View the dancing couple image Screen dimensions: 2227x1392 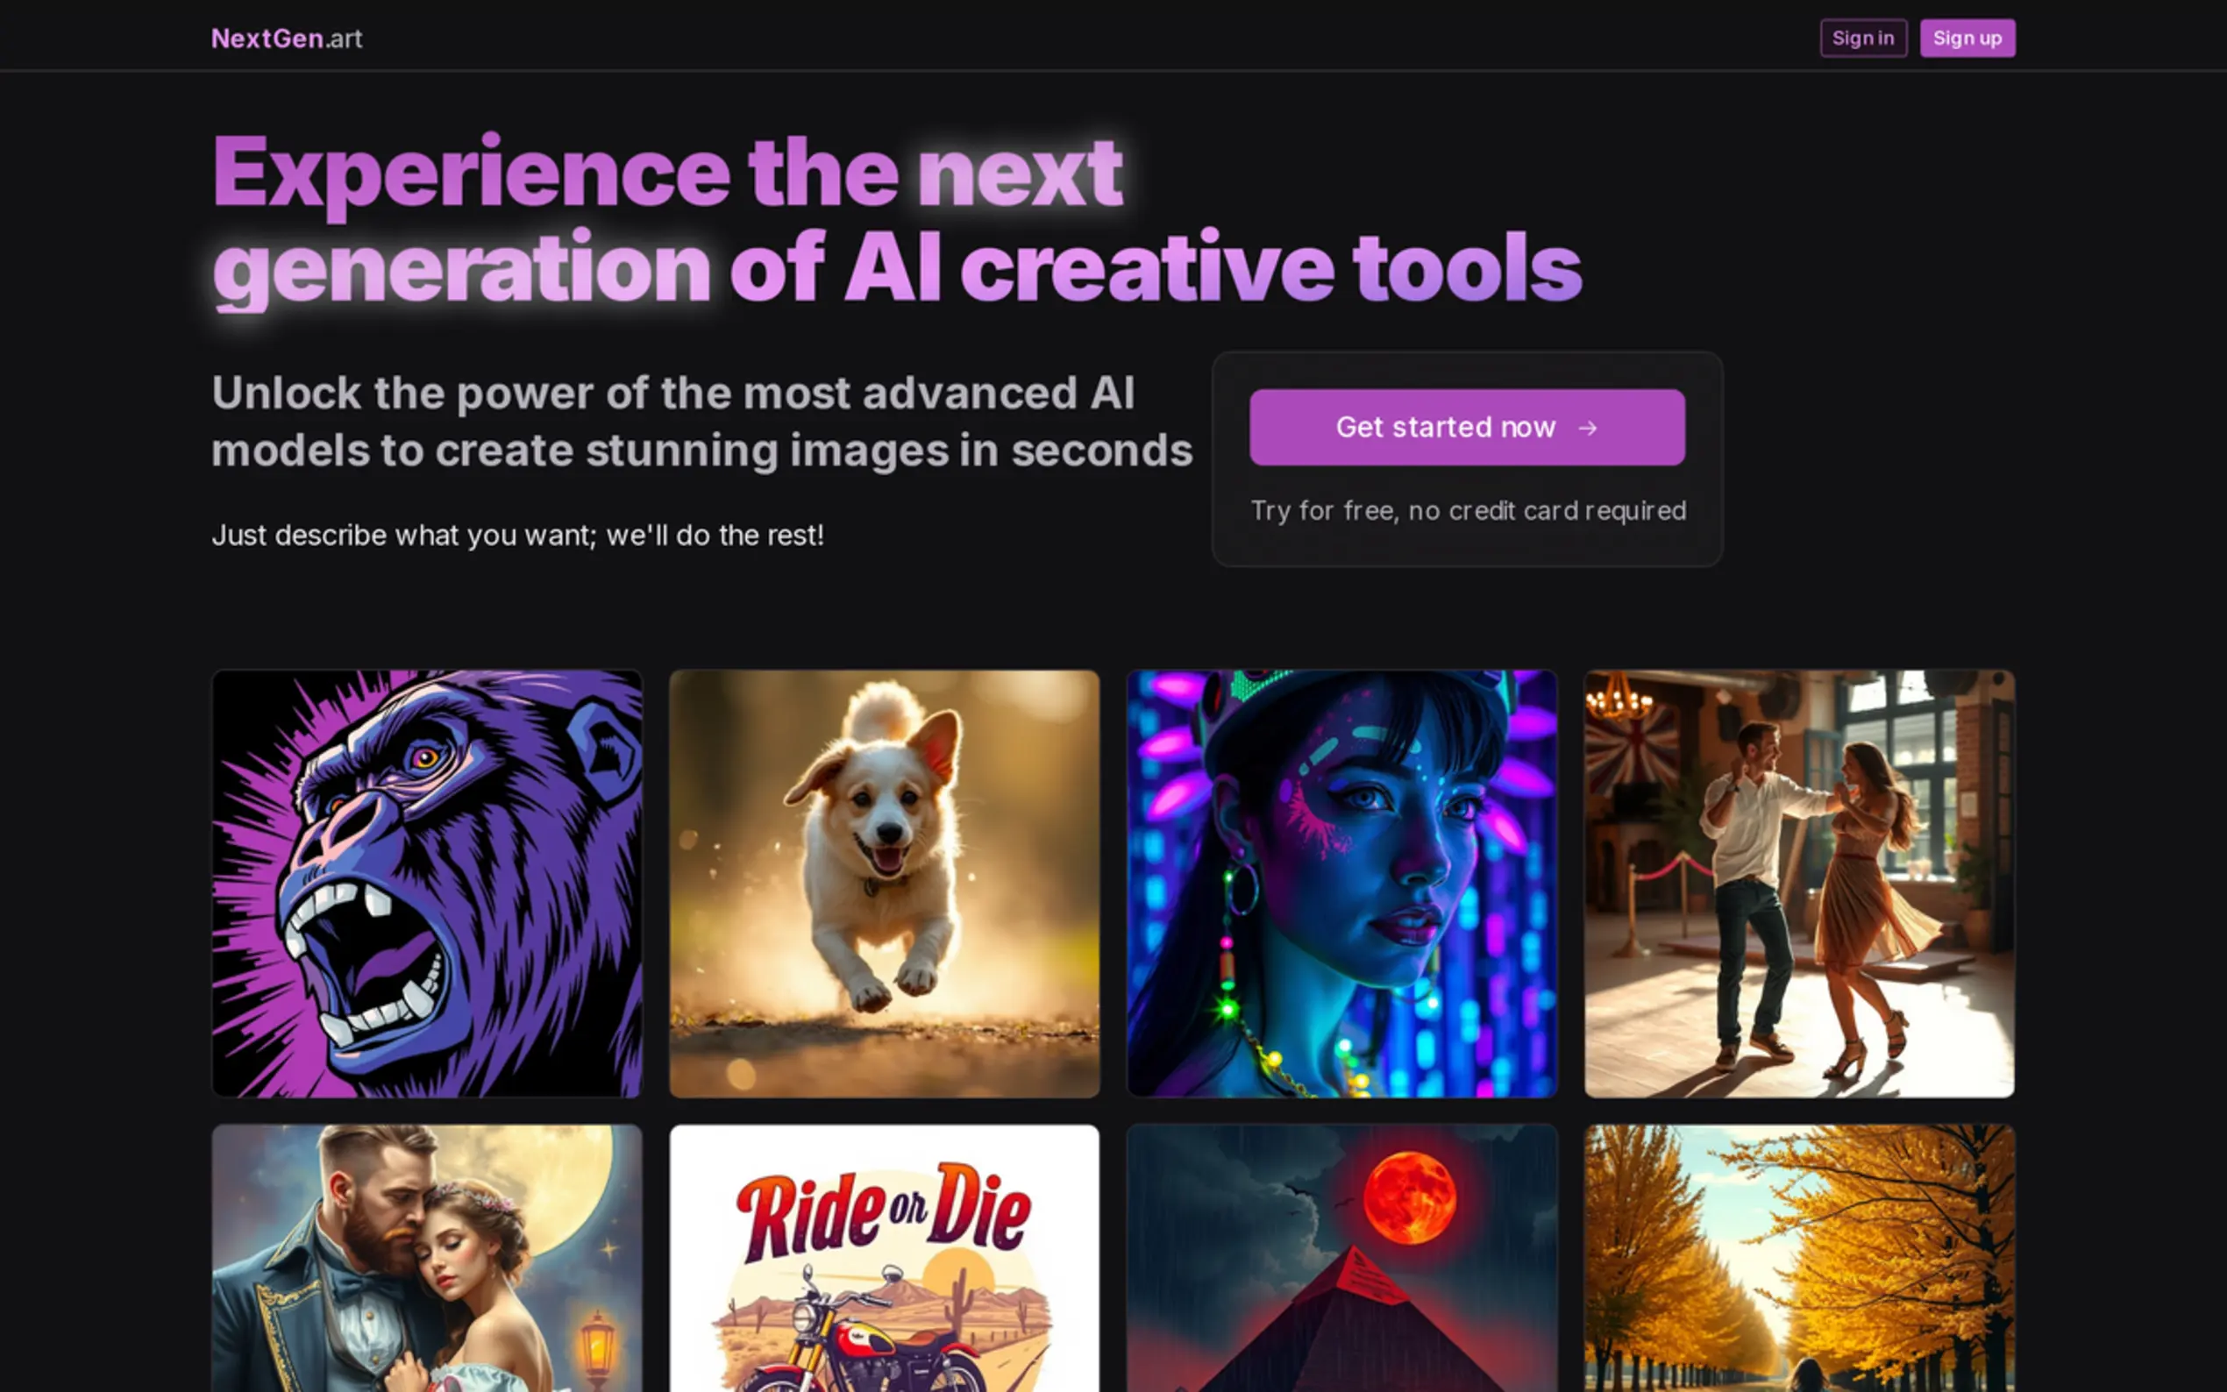(1799, 884)
